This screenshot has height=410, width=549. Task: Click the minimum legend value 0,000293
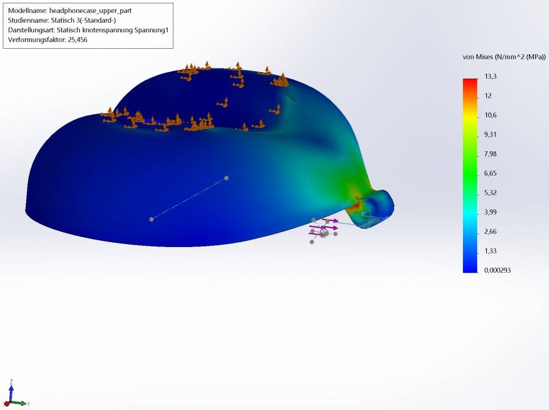click(x=497, y=270)
